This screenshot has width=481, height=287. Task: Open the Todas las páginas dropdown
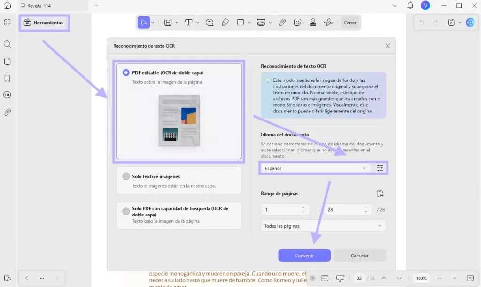point(323,226)
